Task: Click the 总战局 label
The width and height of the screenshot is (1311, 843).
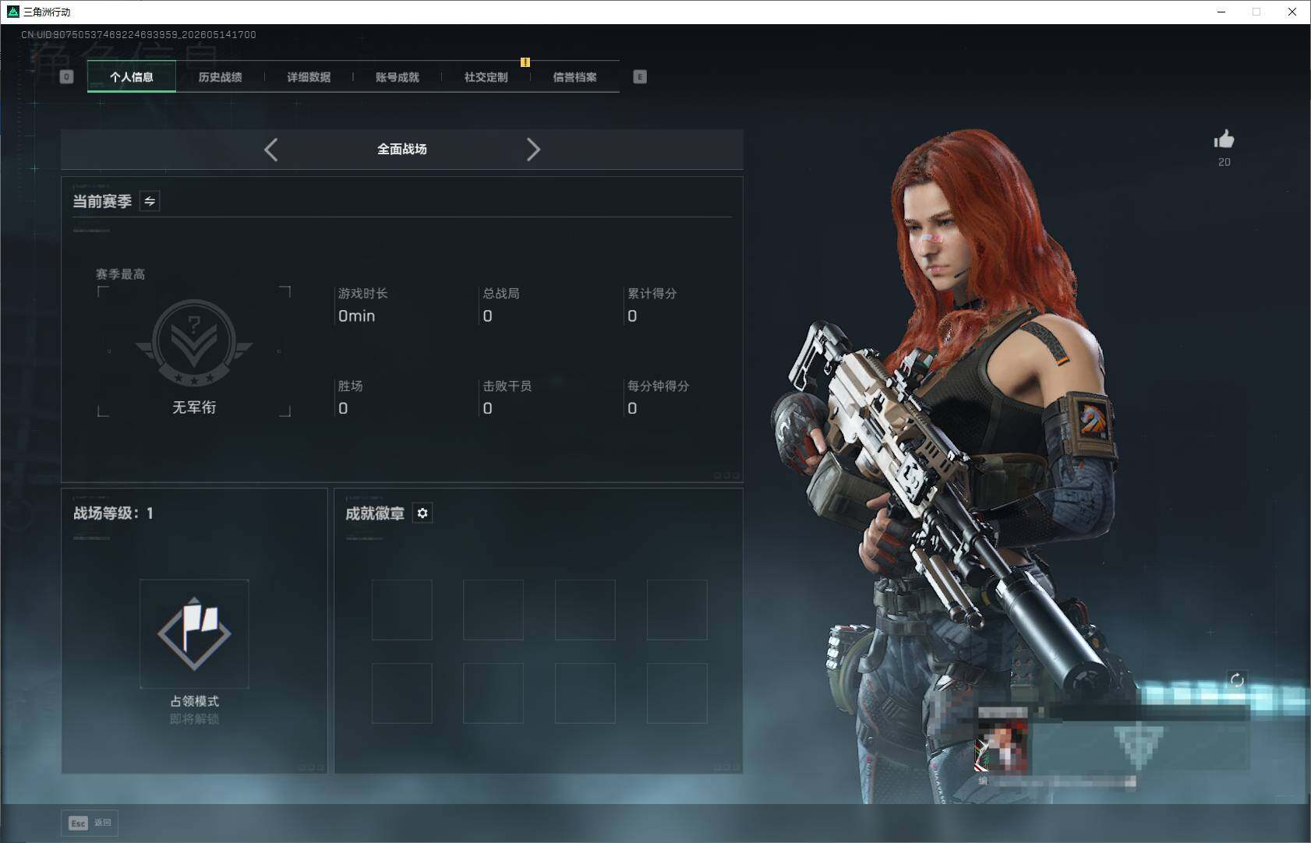Action: pyautogui.click(x=501, y=294)
